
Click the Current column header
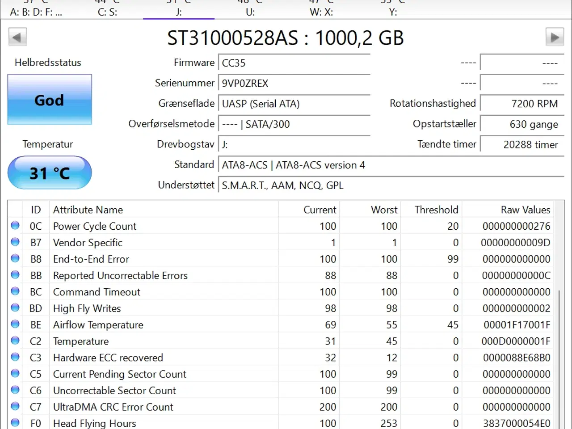[308, 210]
